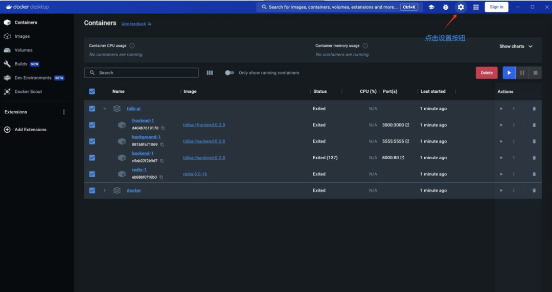Sort by the Name column header
The width and height of the screenshot is (552, 292).
tap(118, 91)
